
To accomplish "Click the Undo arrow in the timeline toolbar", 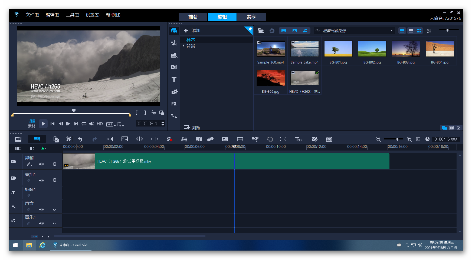I will point(80,139).
